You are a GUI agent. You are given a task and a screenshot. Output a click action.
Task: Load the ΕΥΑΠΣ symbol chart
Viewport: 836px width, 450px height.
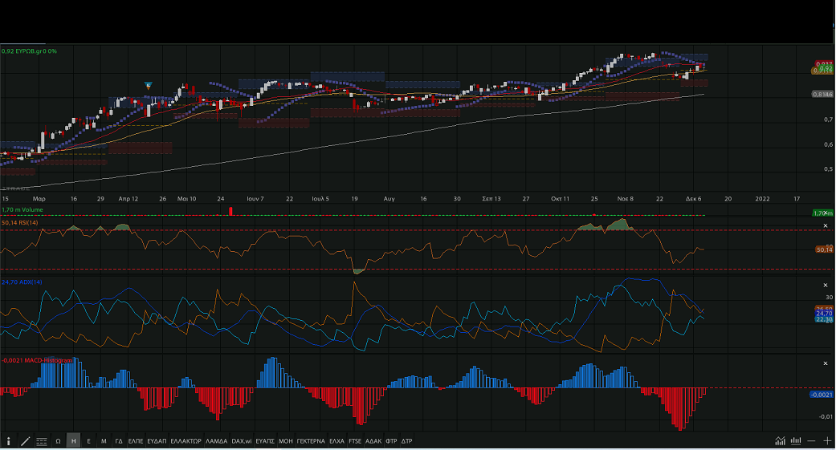265,441
